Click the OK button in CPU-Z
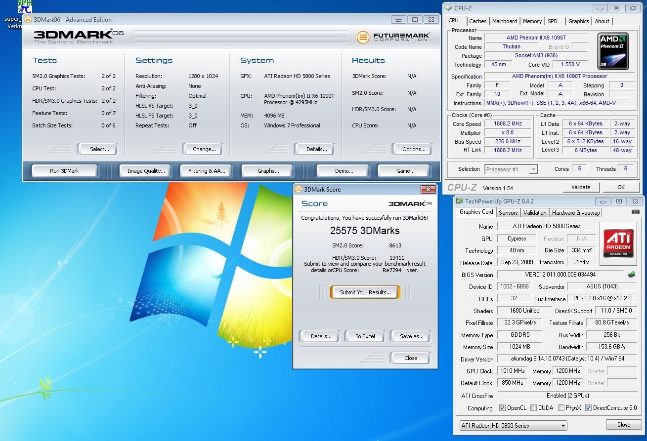 [x=621, y=187]
